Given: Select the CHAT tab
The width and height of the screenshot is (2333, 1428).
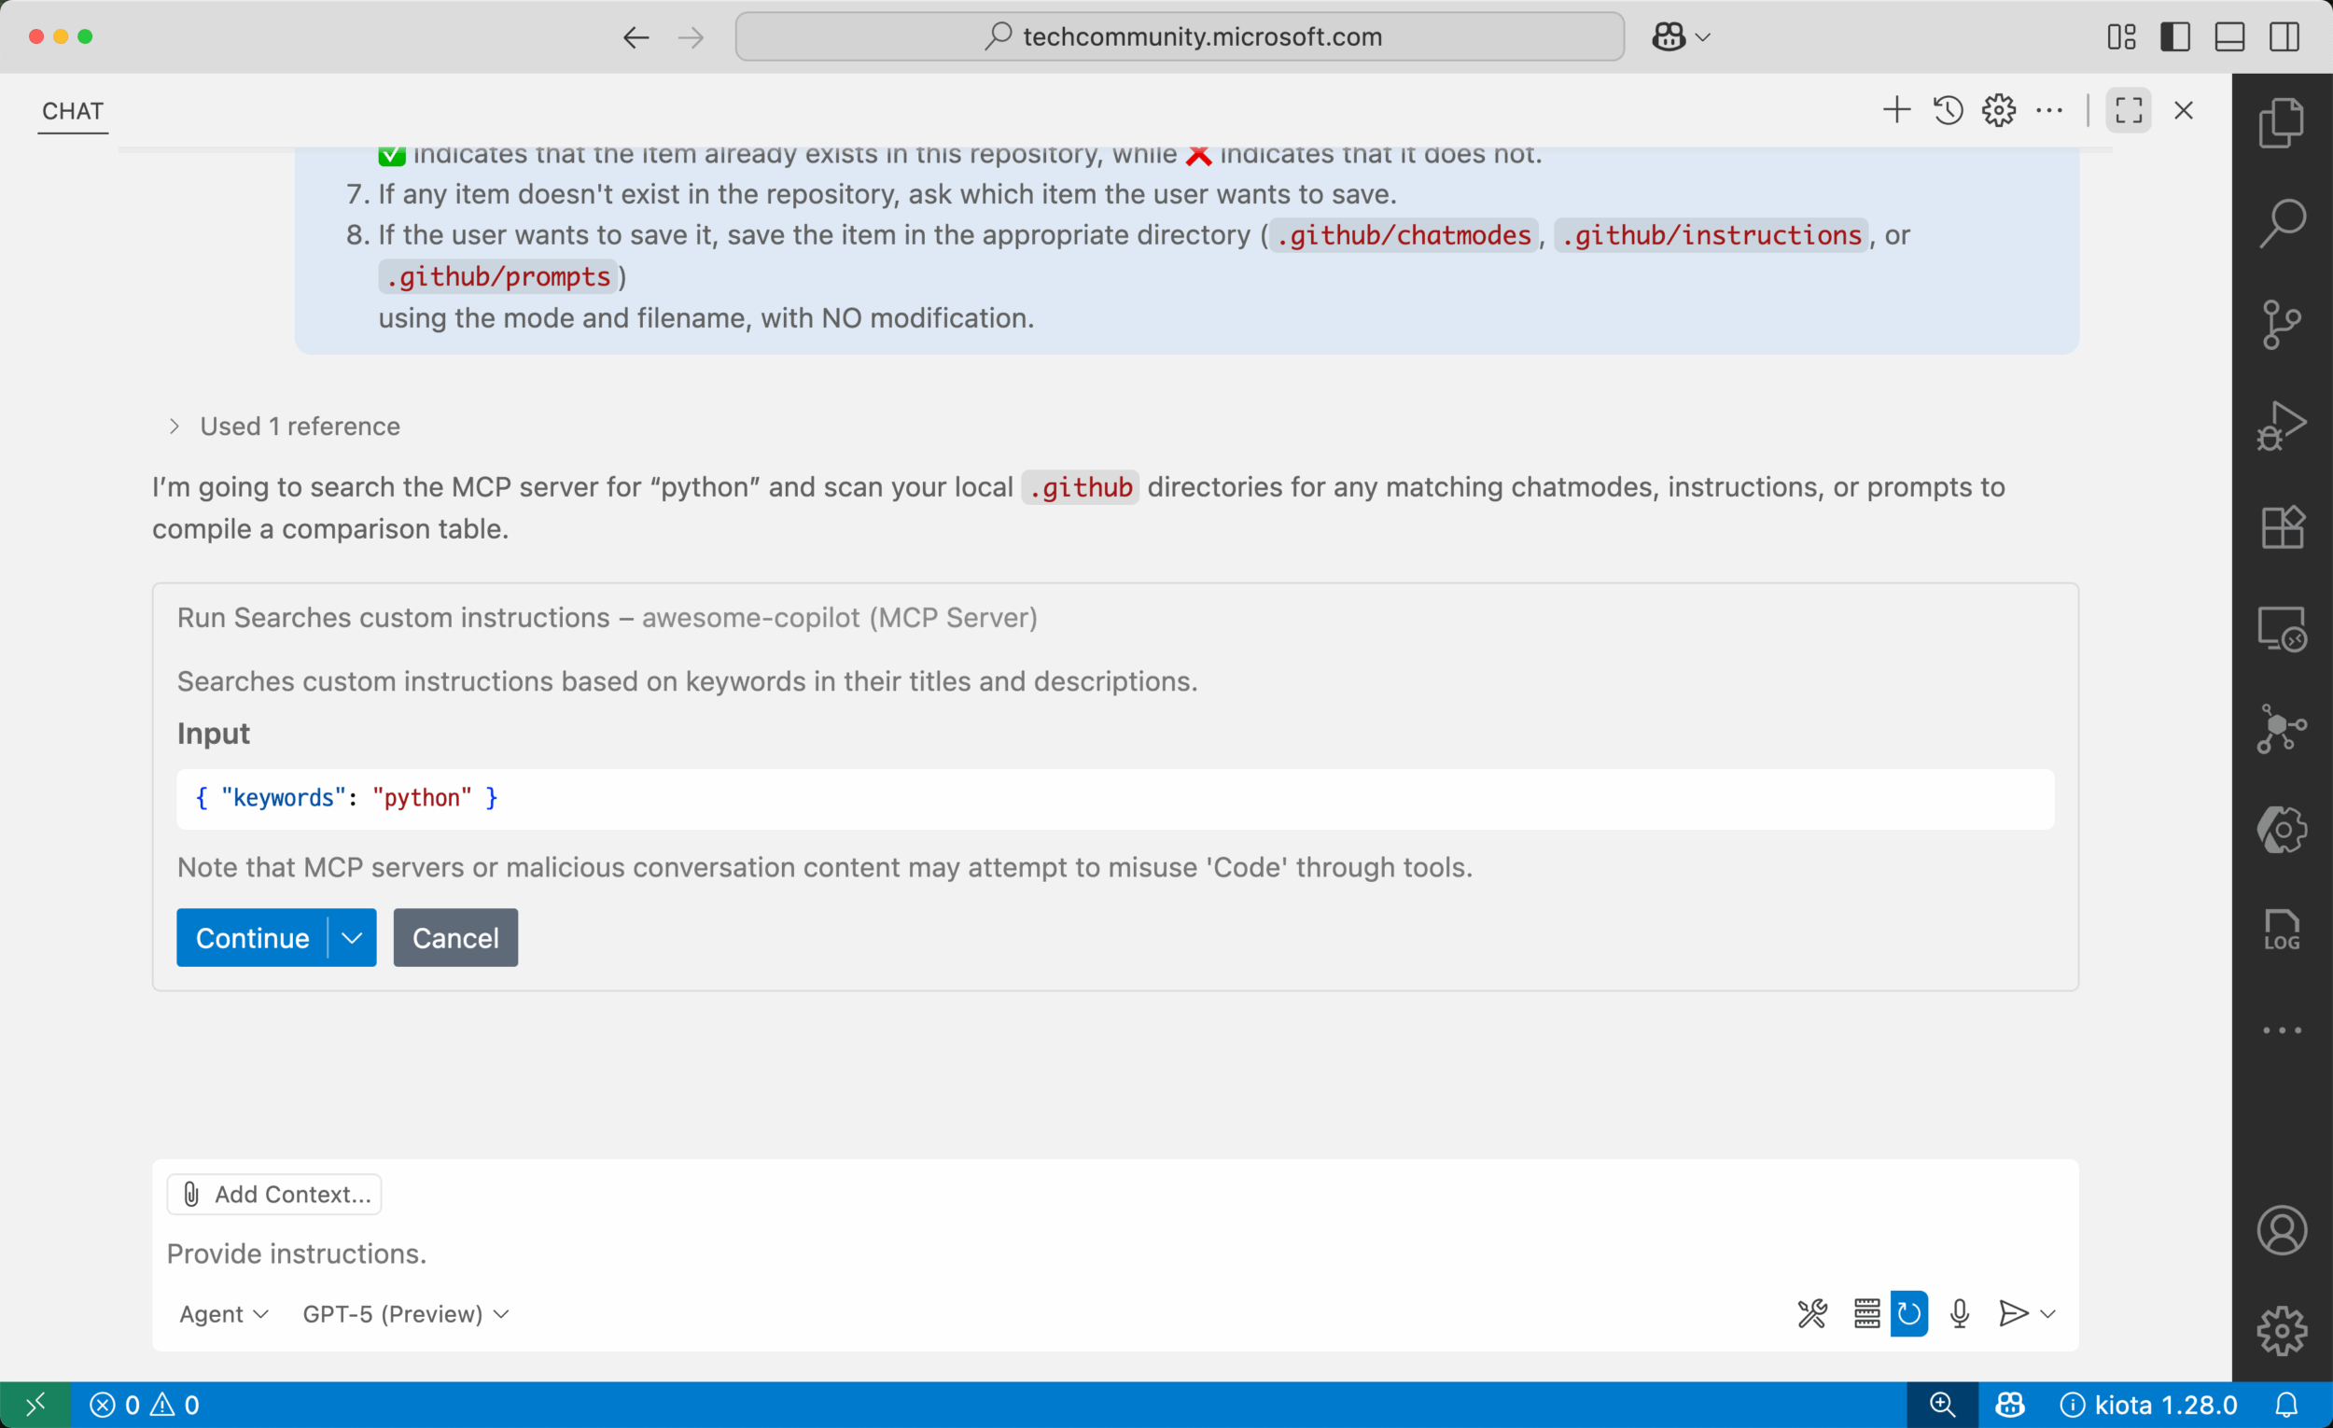Looking at the screenshot, I should (x=73, y=111).
